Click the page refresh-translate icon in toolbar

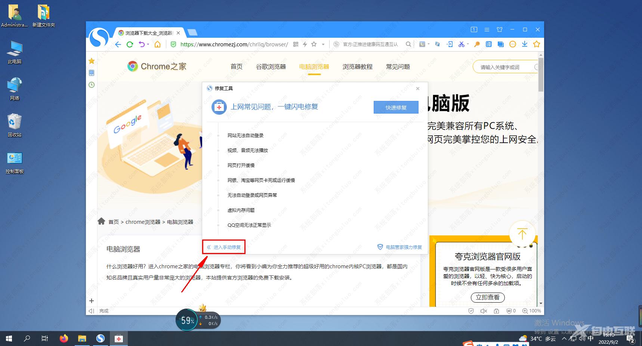coord(437,44)
